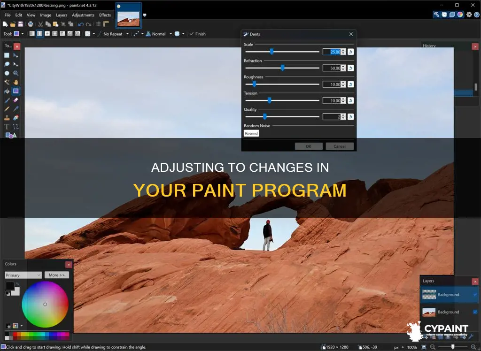Select the Recolor tool
The height and width of the screenshot is (351, 481).
tap(16, 118)
